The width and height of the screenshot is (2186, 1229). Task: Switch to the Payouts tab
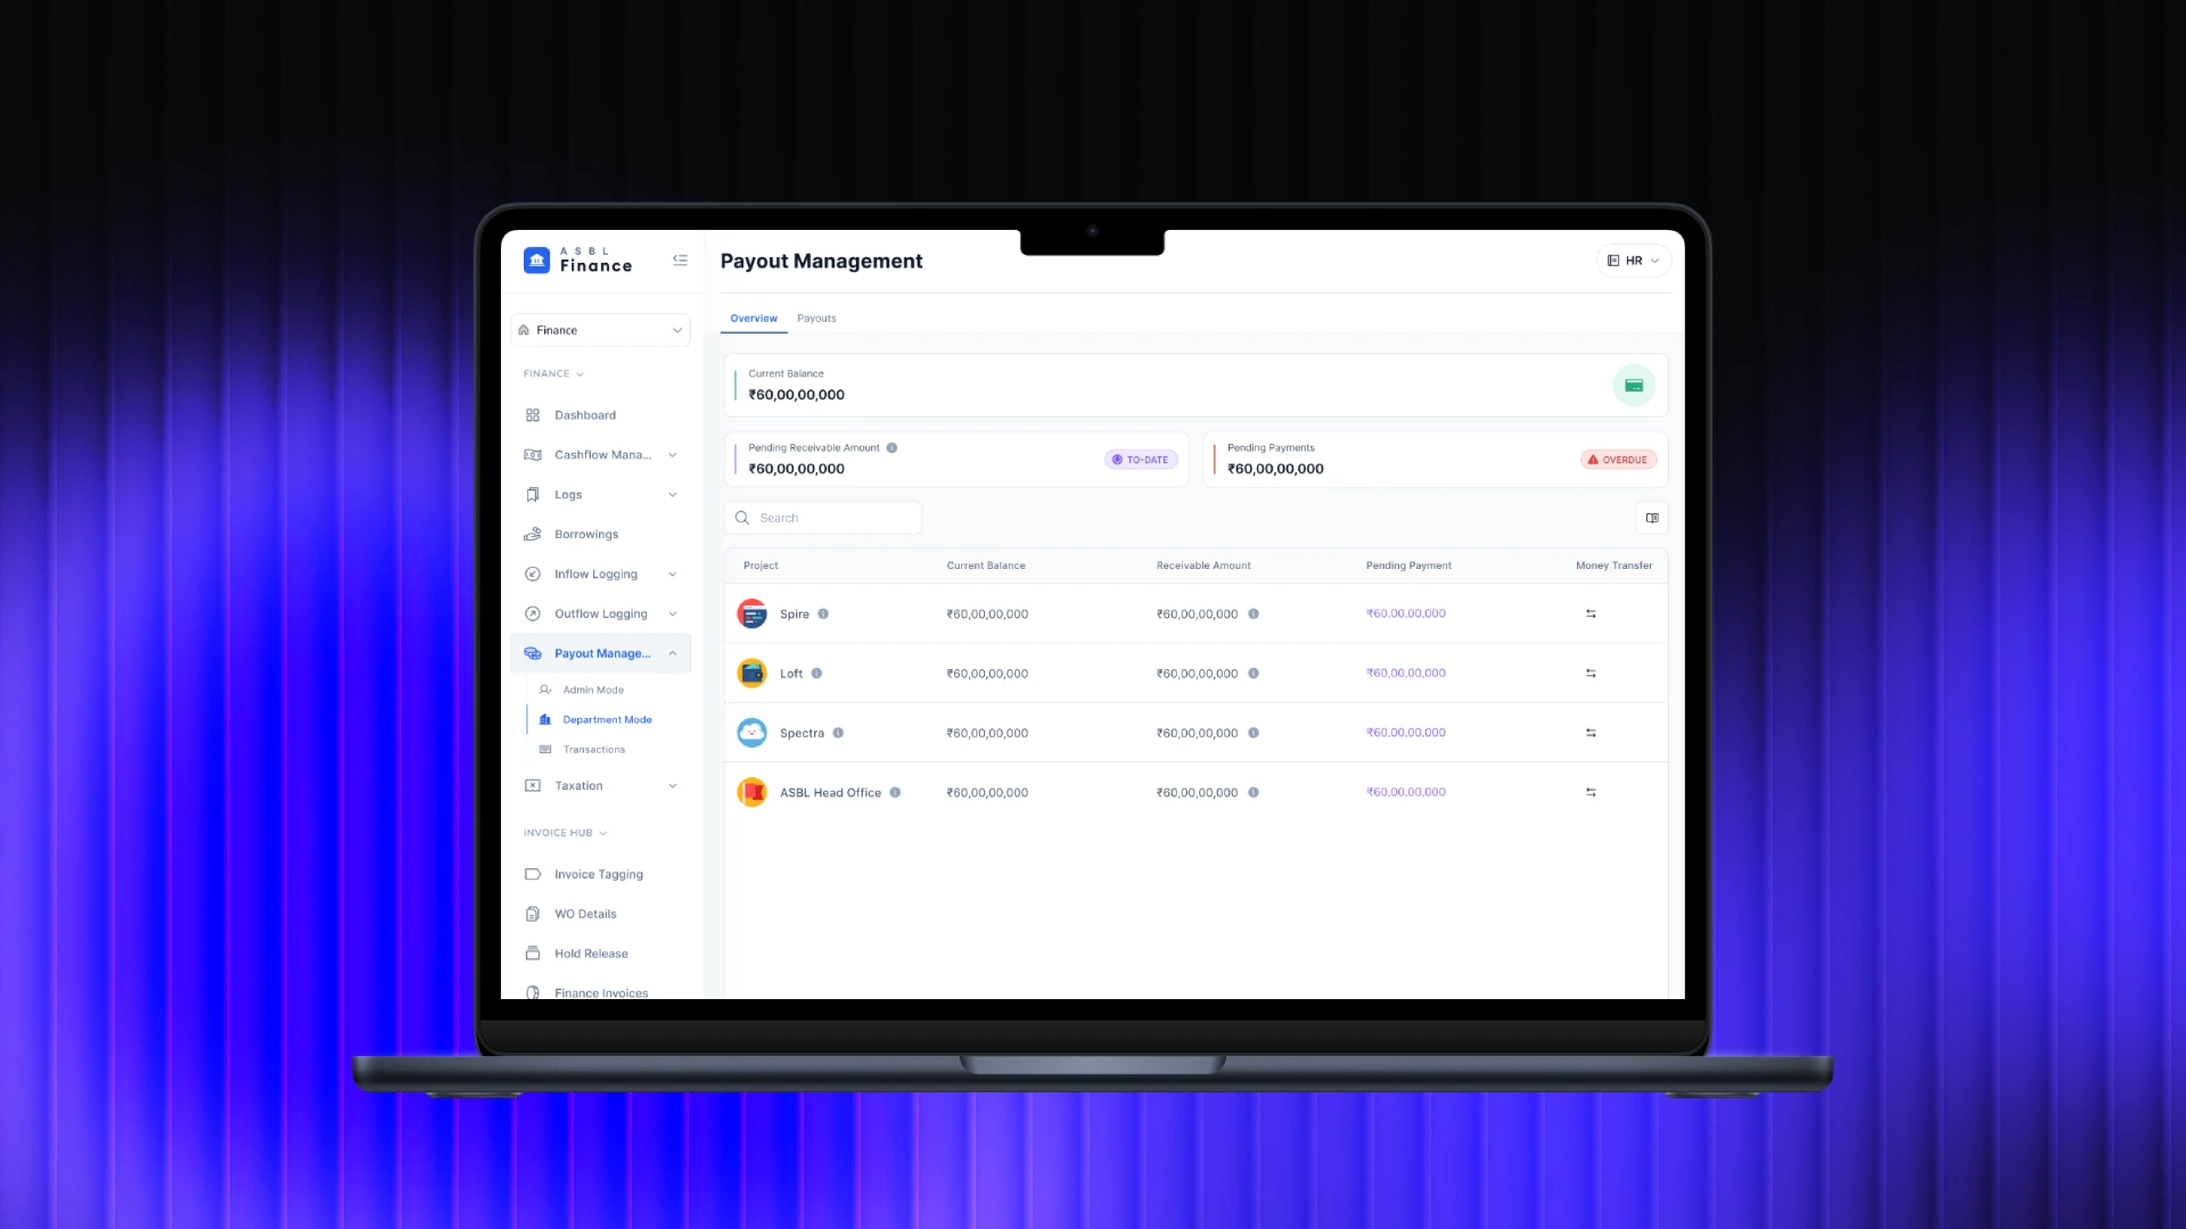pos(816,318)
